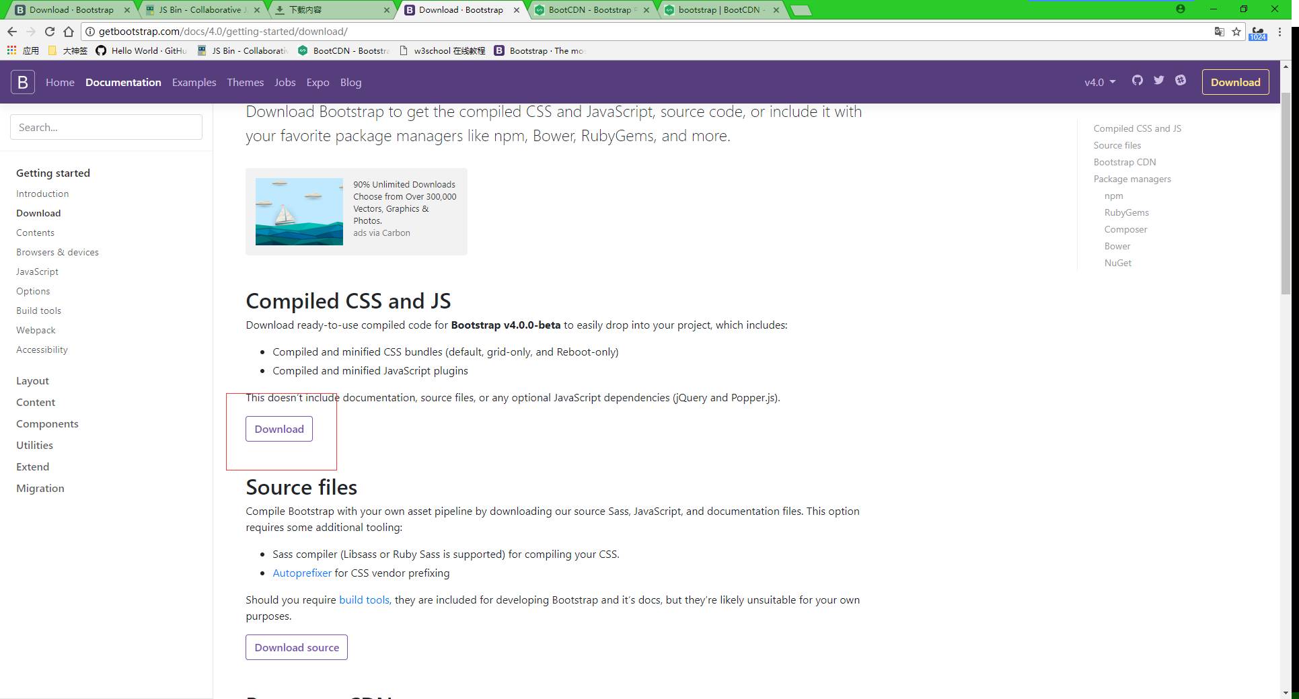The width and height of the screenshot is (1299, 699).
Task: Click the user profile icon in title bar
Action: [1180, 9]
